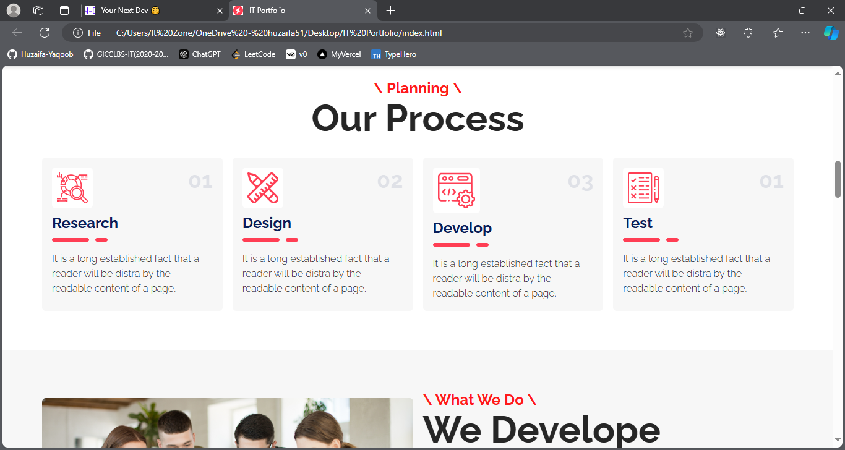This screenshot has width=845, height=450.
Task: Select the IT Portfolio tab
Action: pos(303,11)
